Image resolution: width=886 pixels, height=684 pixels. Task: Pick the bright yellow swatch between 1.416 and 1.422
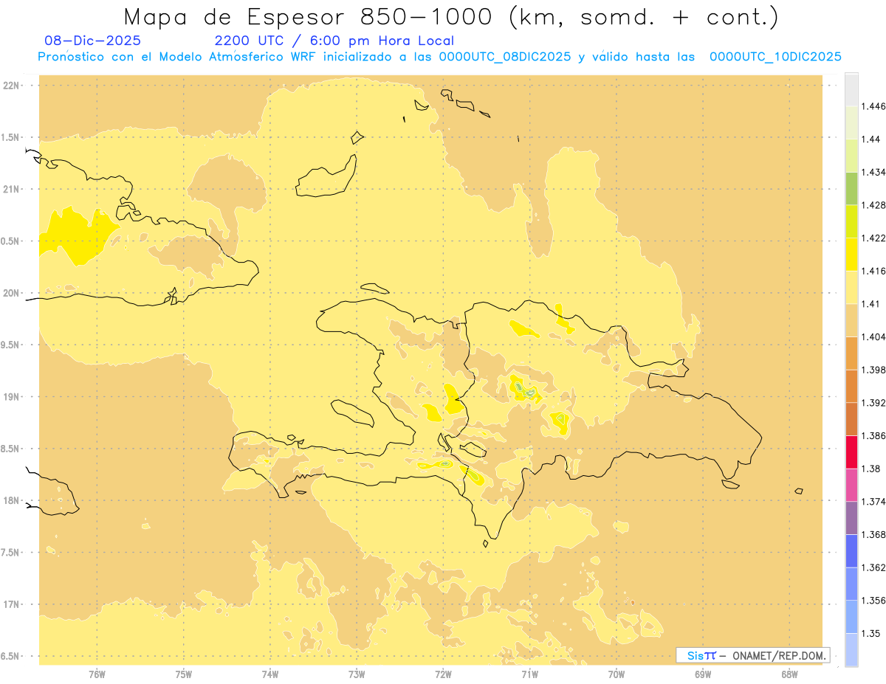(x=851, y=254)
